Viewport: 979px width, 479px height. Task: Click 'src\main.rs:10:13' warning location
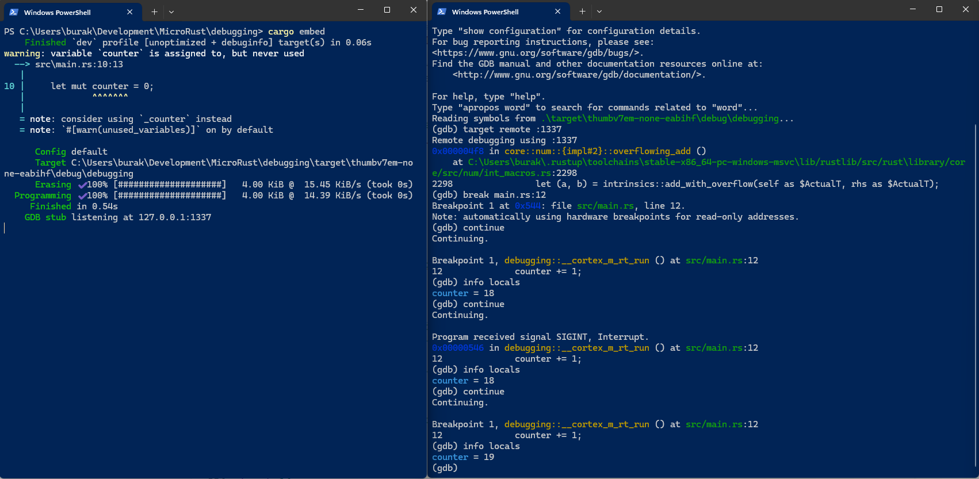[79, 64]
